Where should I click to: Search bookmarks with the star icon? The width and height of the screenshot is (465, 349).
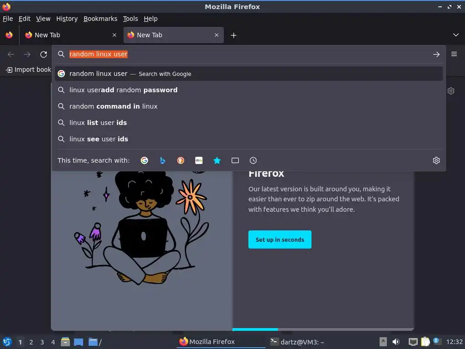(x=217, y=160)
